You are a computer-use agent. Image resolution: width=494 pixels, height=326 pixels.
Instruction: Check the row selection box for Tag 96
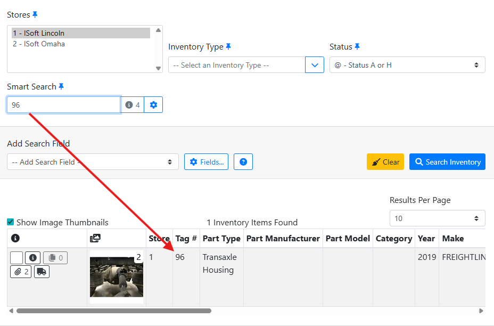(x=17, y=258)
